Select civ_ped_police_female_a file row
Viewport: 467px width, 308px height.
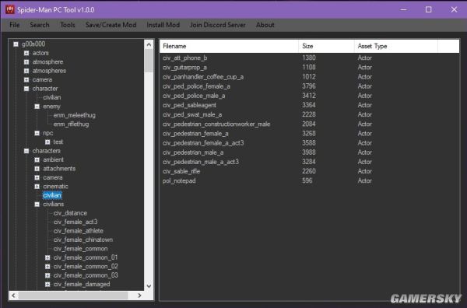(309, 86)
